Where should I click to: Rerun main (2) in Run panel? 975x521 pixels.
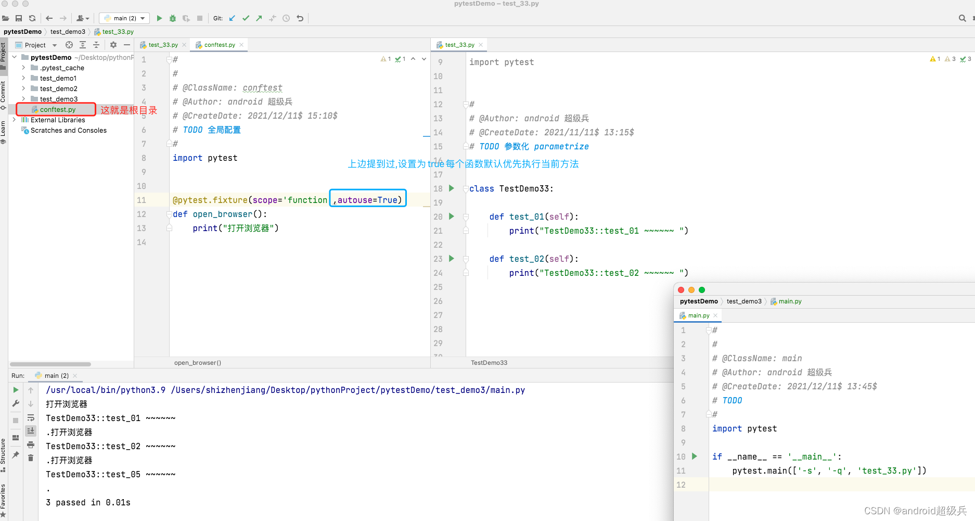[x=16, y=390]
